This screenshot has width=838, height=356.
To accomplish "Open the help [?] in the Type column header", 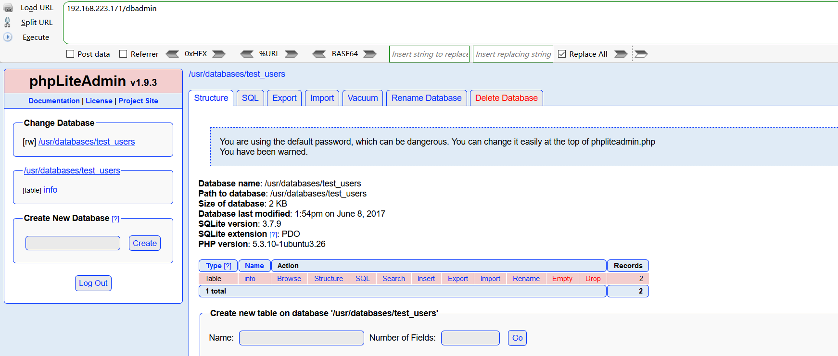I will 228,266.
